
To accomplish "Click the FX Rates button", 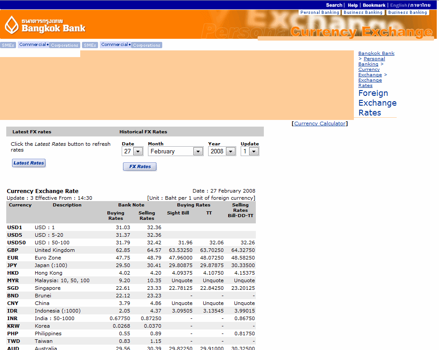I will click(139, 167).
